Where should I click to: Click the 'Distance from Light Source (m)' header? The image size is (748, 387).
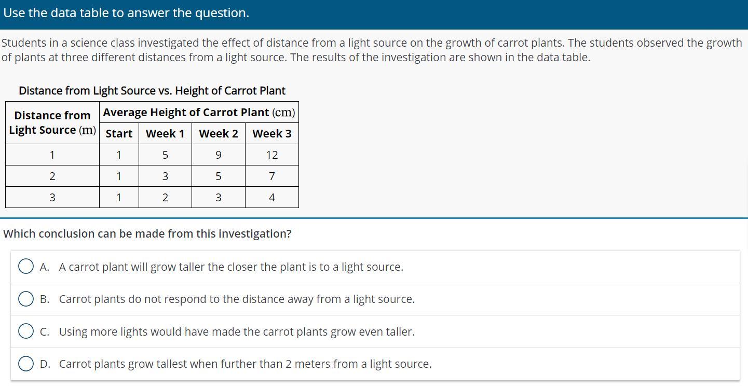pos(52,122)
